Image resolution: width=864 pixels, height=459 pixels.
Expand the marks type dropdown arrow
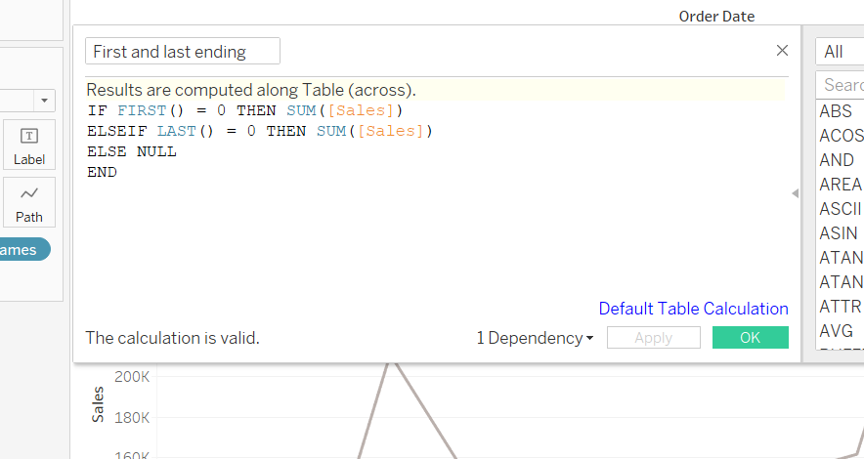coord(45,101)
